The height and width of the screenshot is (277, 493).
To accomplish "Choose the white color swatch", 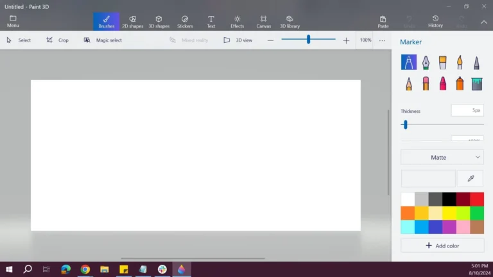I will [408, 199].
